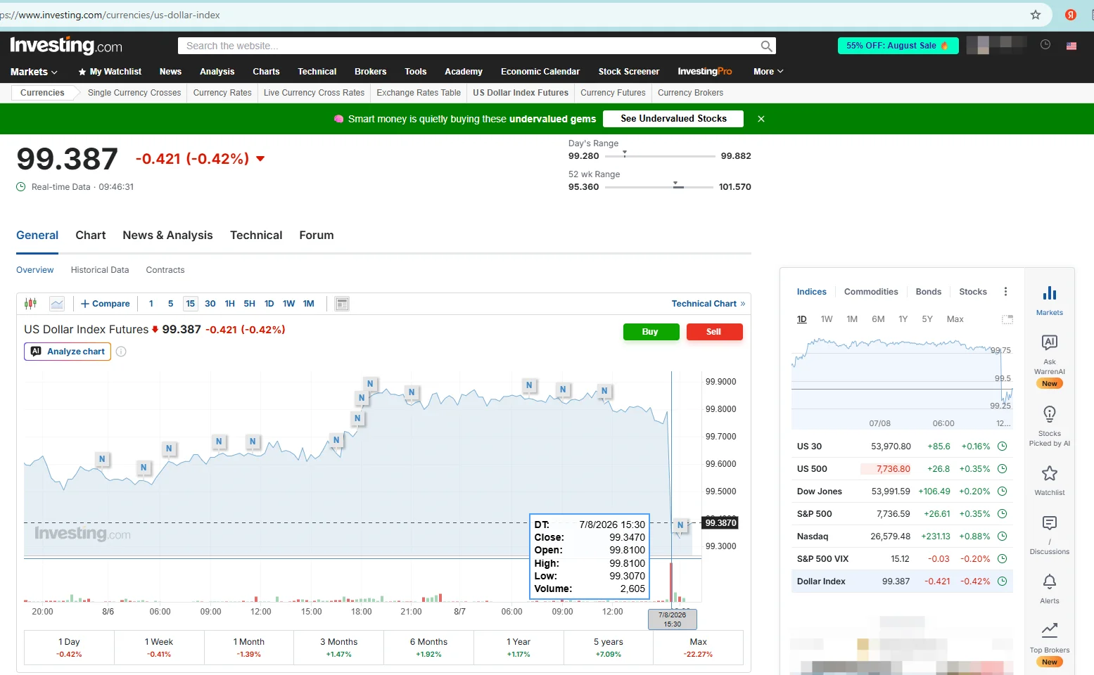The height and width of the screenshot is (675, 1094).
Task: Open Ask WarrenAI in the sidebar
Action: pos(1050,361)
